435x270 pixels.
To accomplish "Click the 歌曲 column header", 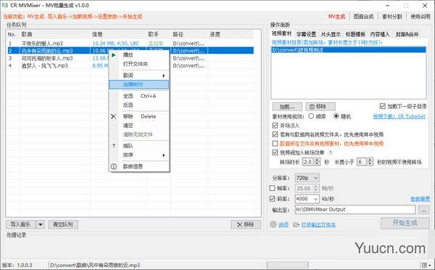I will click(55, 34).
